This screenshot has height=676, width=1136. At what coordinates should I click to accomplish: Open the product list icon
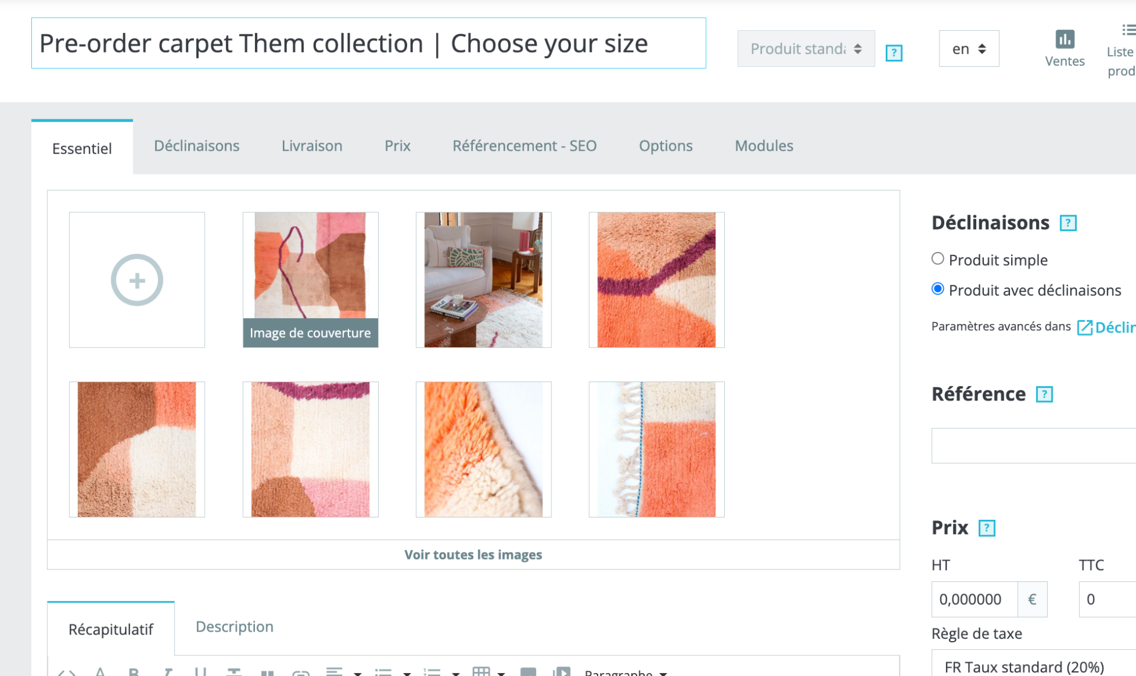tap(1128, 30)
